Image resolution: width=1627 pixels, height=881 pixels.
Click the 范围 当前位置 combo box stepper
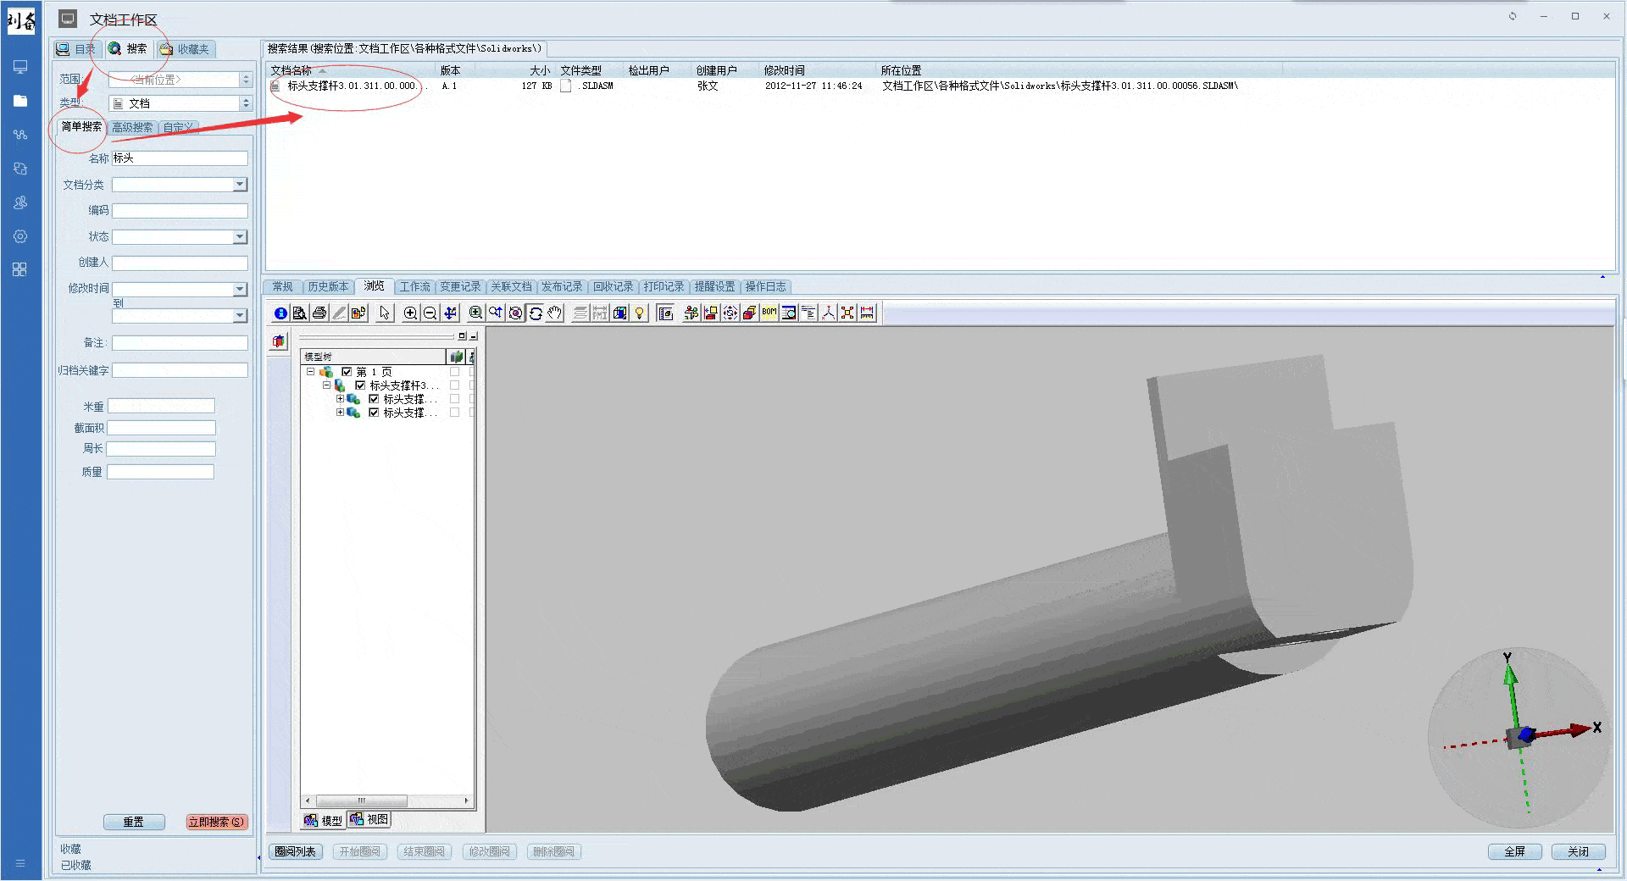coord(247,80)
